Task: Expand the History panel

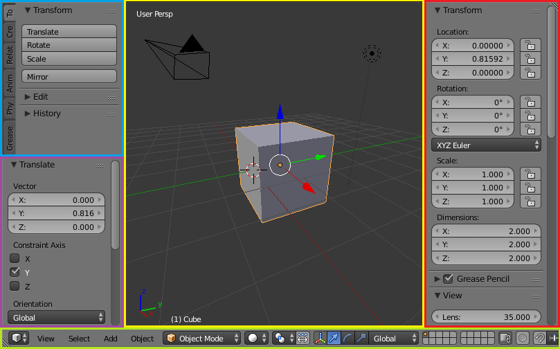Action: (28, 114)
